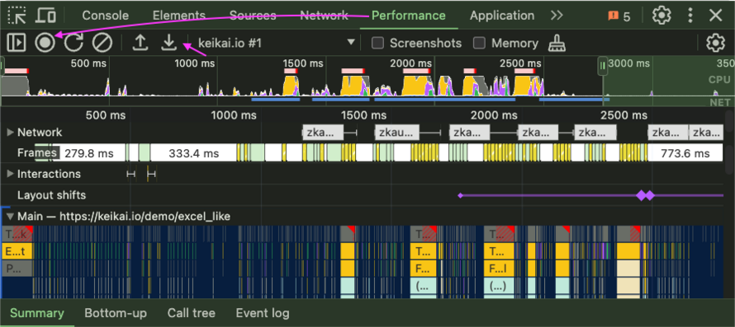This screenshot has height=327, width=735.
Task: Open the Bottom-up tab
Action: pyautogui.click(x=116, y=313)
